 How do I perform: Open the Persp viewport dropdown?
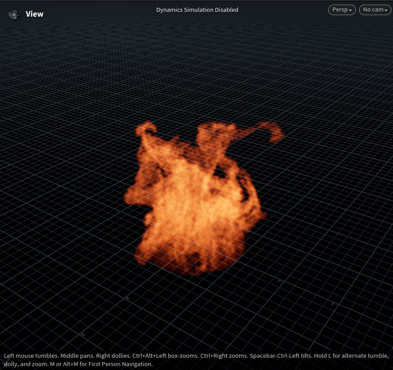click(342, 10)
